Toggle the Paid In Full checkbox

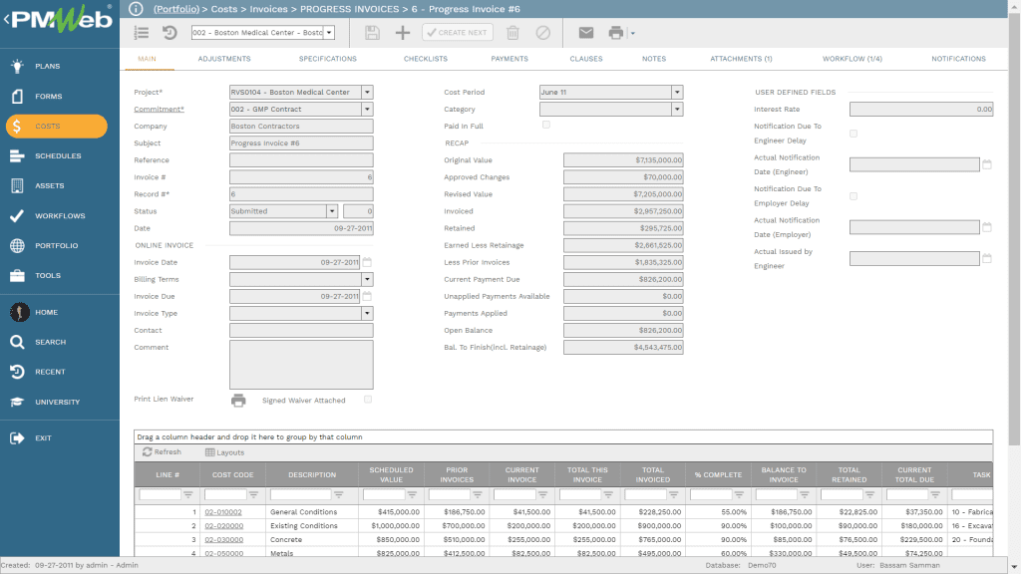point(546,125)
